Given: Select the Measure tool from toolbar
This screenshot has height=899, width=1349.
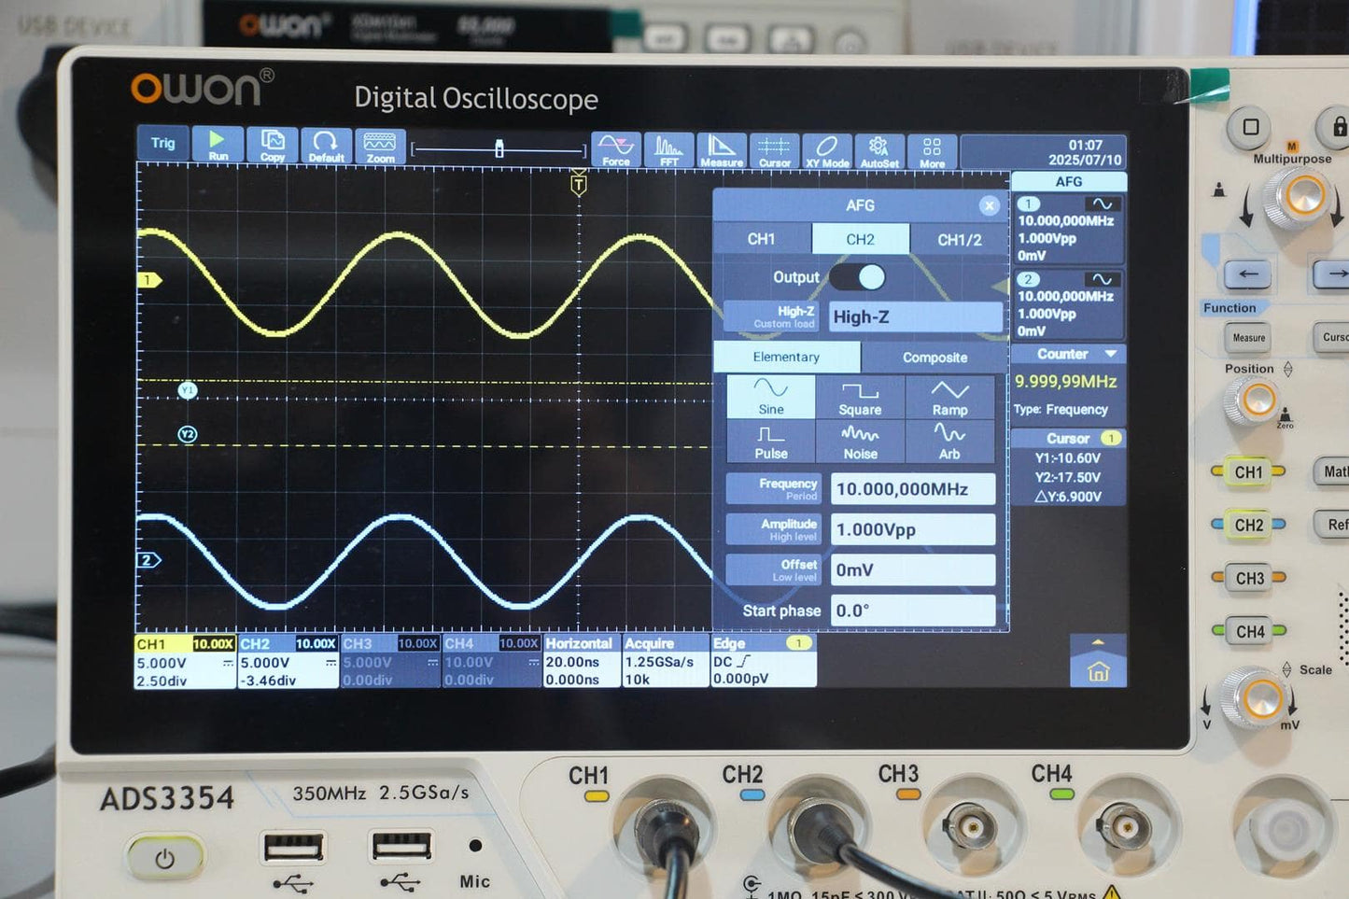Looking at the screenshot, I should point(722,149).
